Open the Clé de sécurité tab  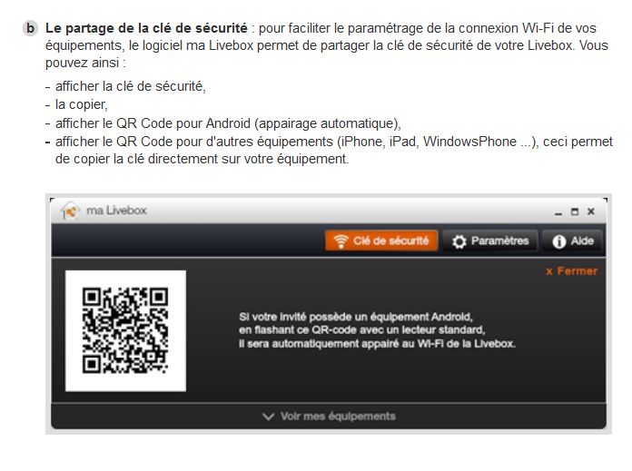pos(381,240)
